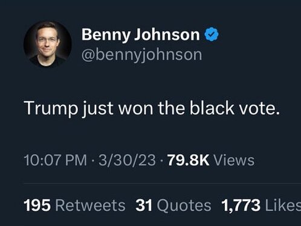Click the "Johnson" surname text beside badge
The height and width of the screenshot is (226, 301).
167,34
